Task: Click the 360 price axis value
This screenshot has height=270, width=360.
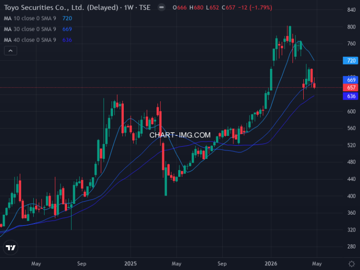Action: coord(352,213)
